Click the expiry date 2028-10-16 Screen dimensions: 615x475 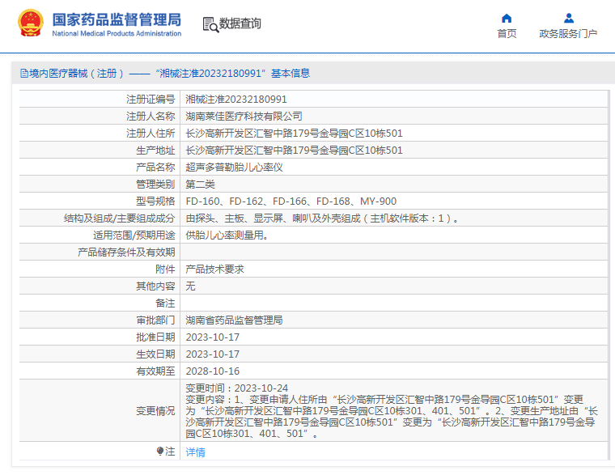(x=212, y=371)
